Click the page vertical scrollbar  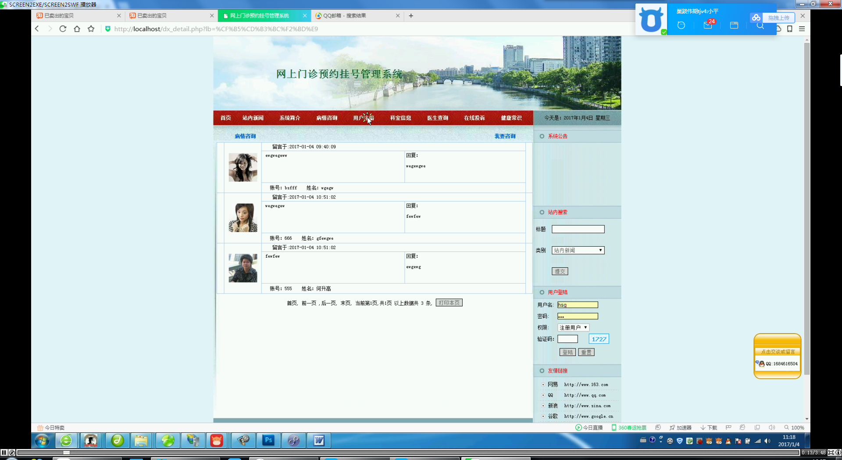point(807,209)
